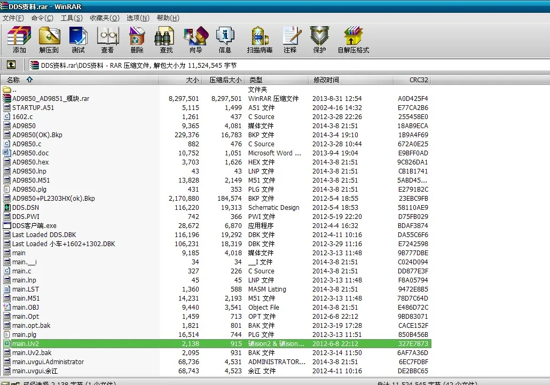The width and height of the screenshot is (550, 385).
Task: Select the AD9850(OK).Bkp file
Action: (37, 135)
